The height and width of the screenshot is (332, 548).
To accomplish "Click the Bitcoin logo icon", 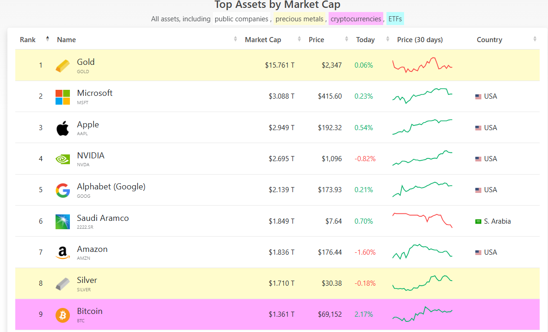I will pos(62,315).
